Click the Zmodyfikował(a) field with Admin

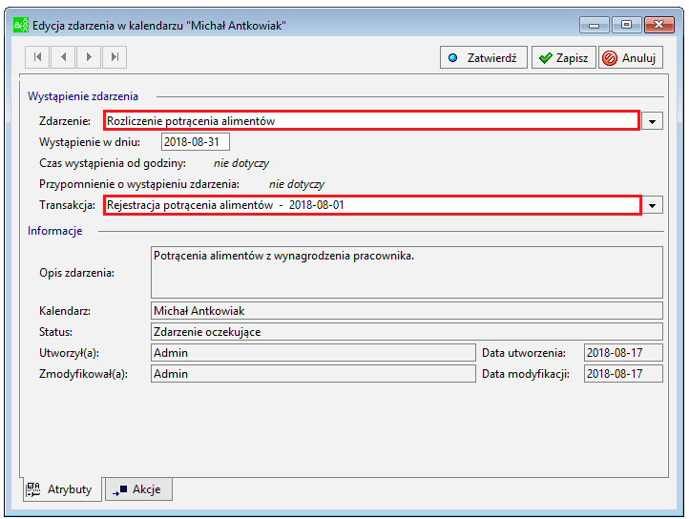coord(313,374)
